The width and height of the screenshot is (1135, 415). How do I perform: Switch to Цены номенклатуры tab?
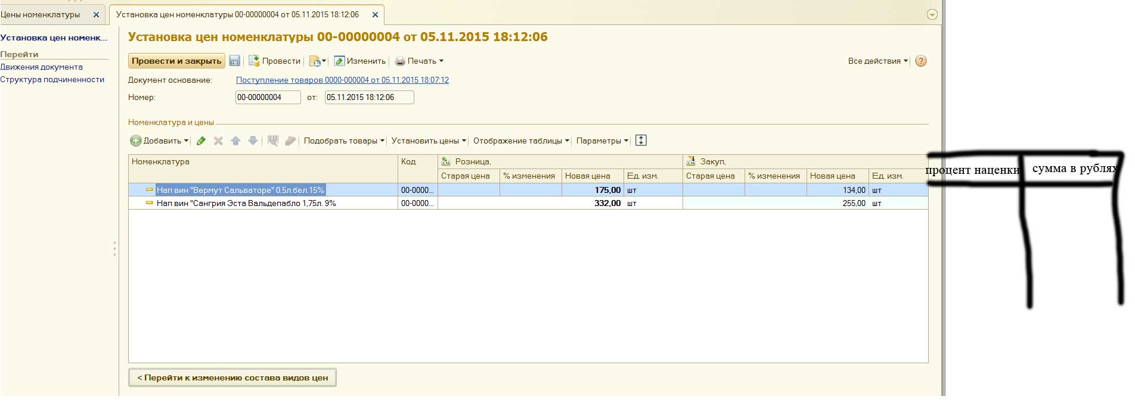[x=41, y=14]
